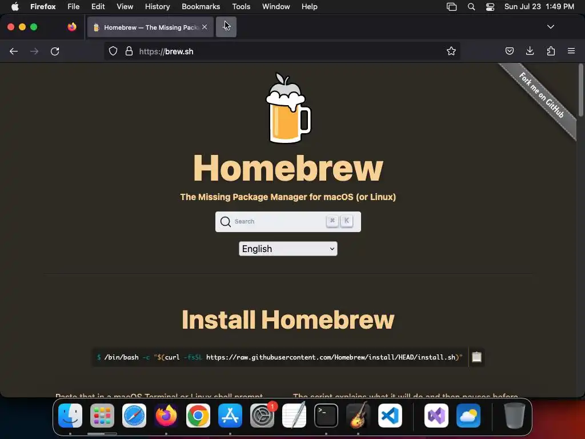Image resolution: width=585 pixels, height=439 pixels.
Task: Click the browser back arrow
Action: (14, 51)
